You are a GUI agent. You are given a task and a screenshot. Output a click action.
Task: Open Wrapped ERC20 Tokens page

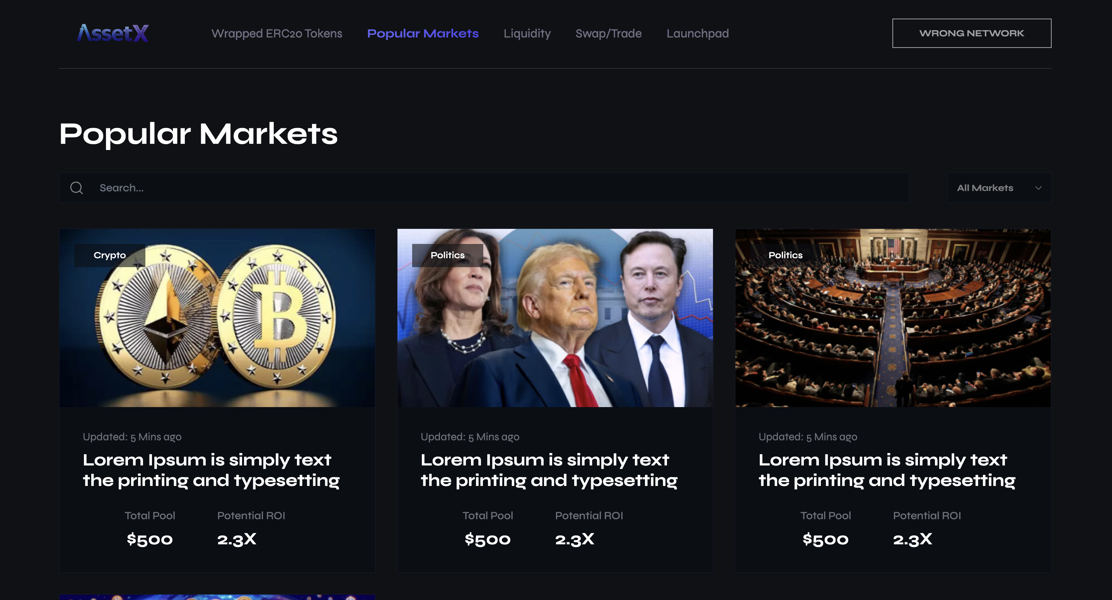click(277, 33)
